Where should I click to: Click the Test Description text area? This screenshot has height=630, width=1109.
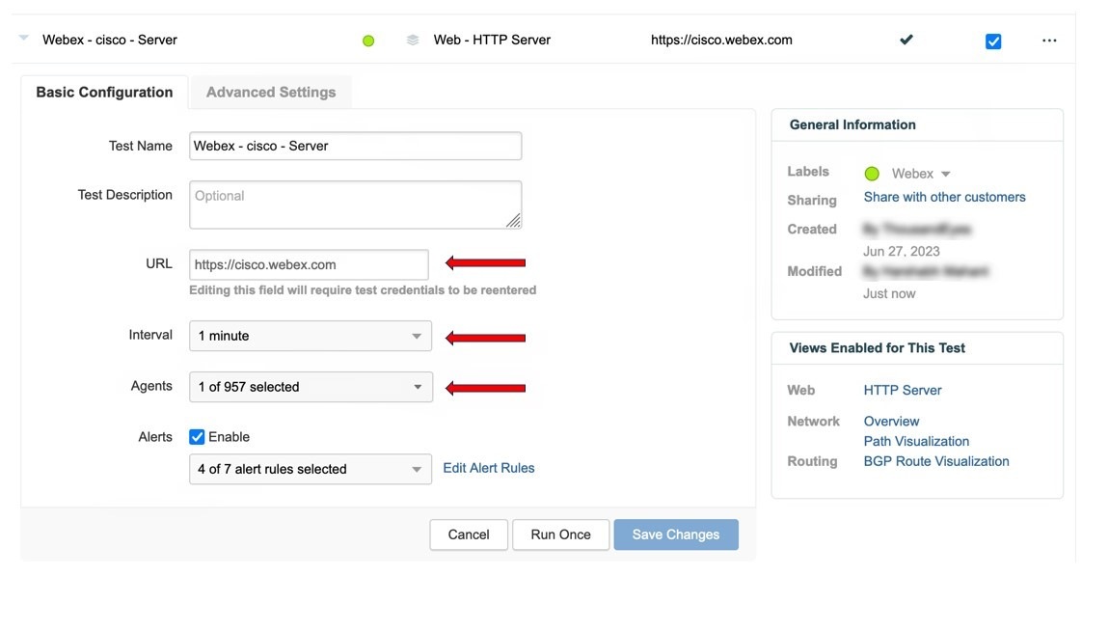(356, 205)
